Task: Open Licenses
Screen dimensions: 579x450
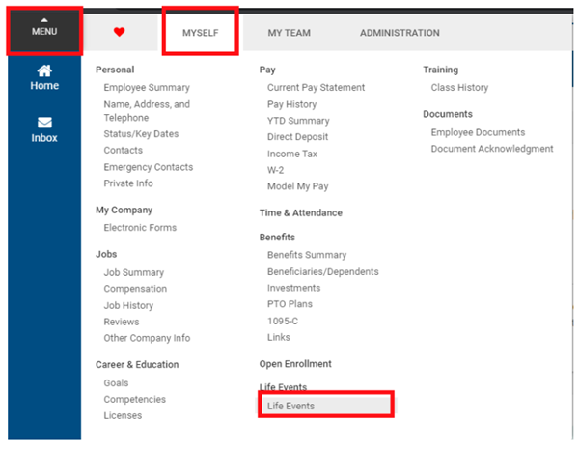Action: point(123,415)
